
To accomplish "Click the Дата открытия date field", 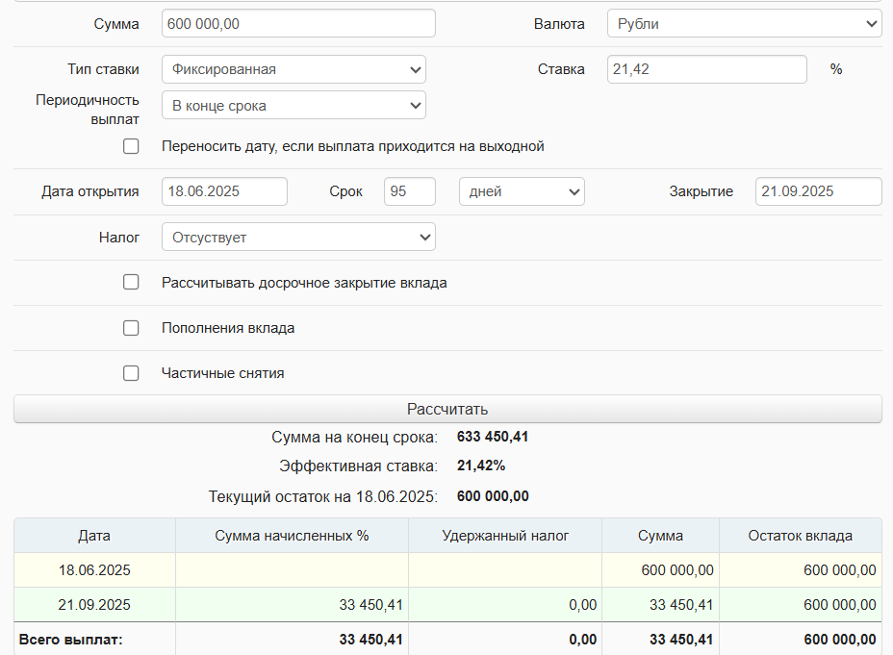I will click(x=224, y=191).
